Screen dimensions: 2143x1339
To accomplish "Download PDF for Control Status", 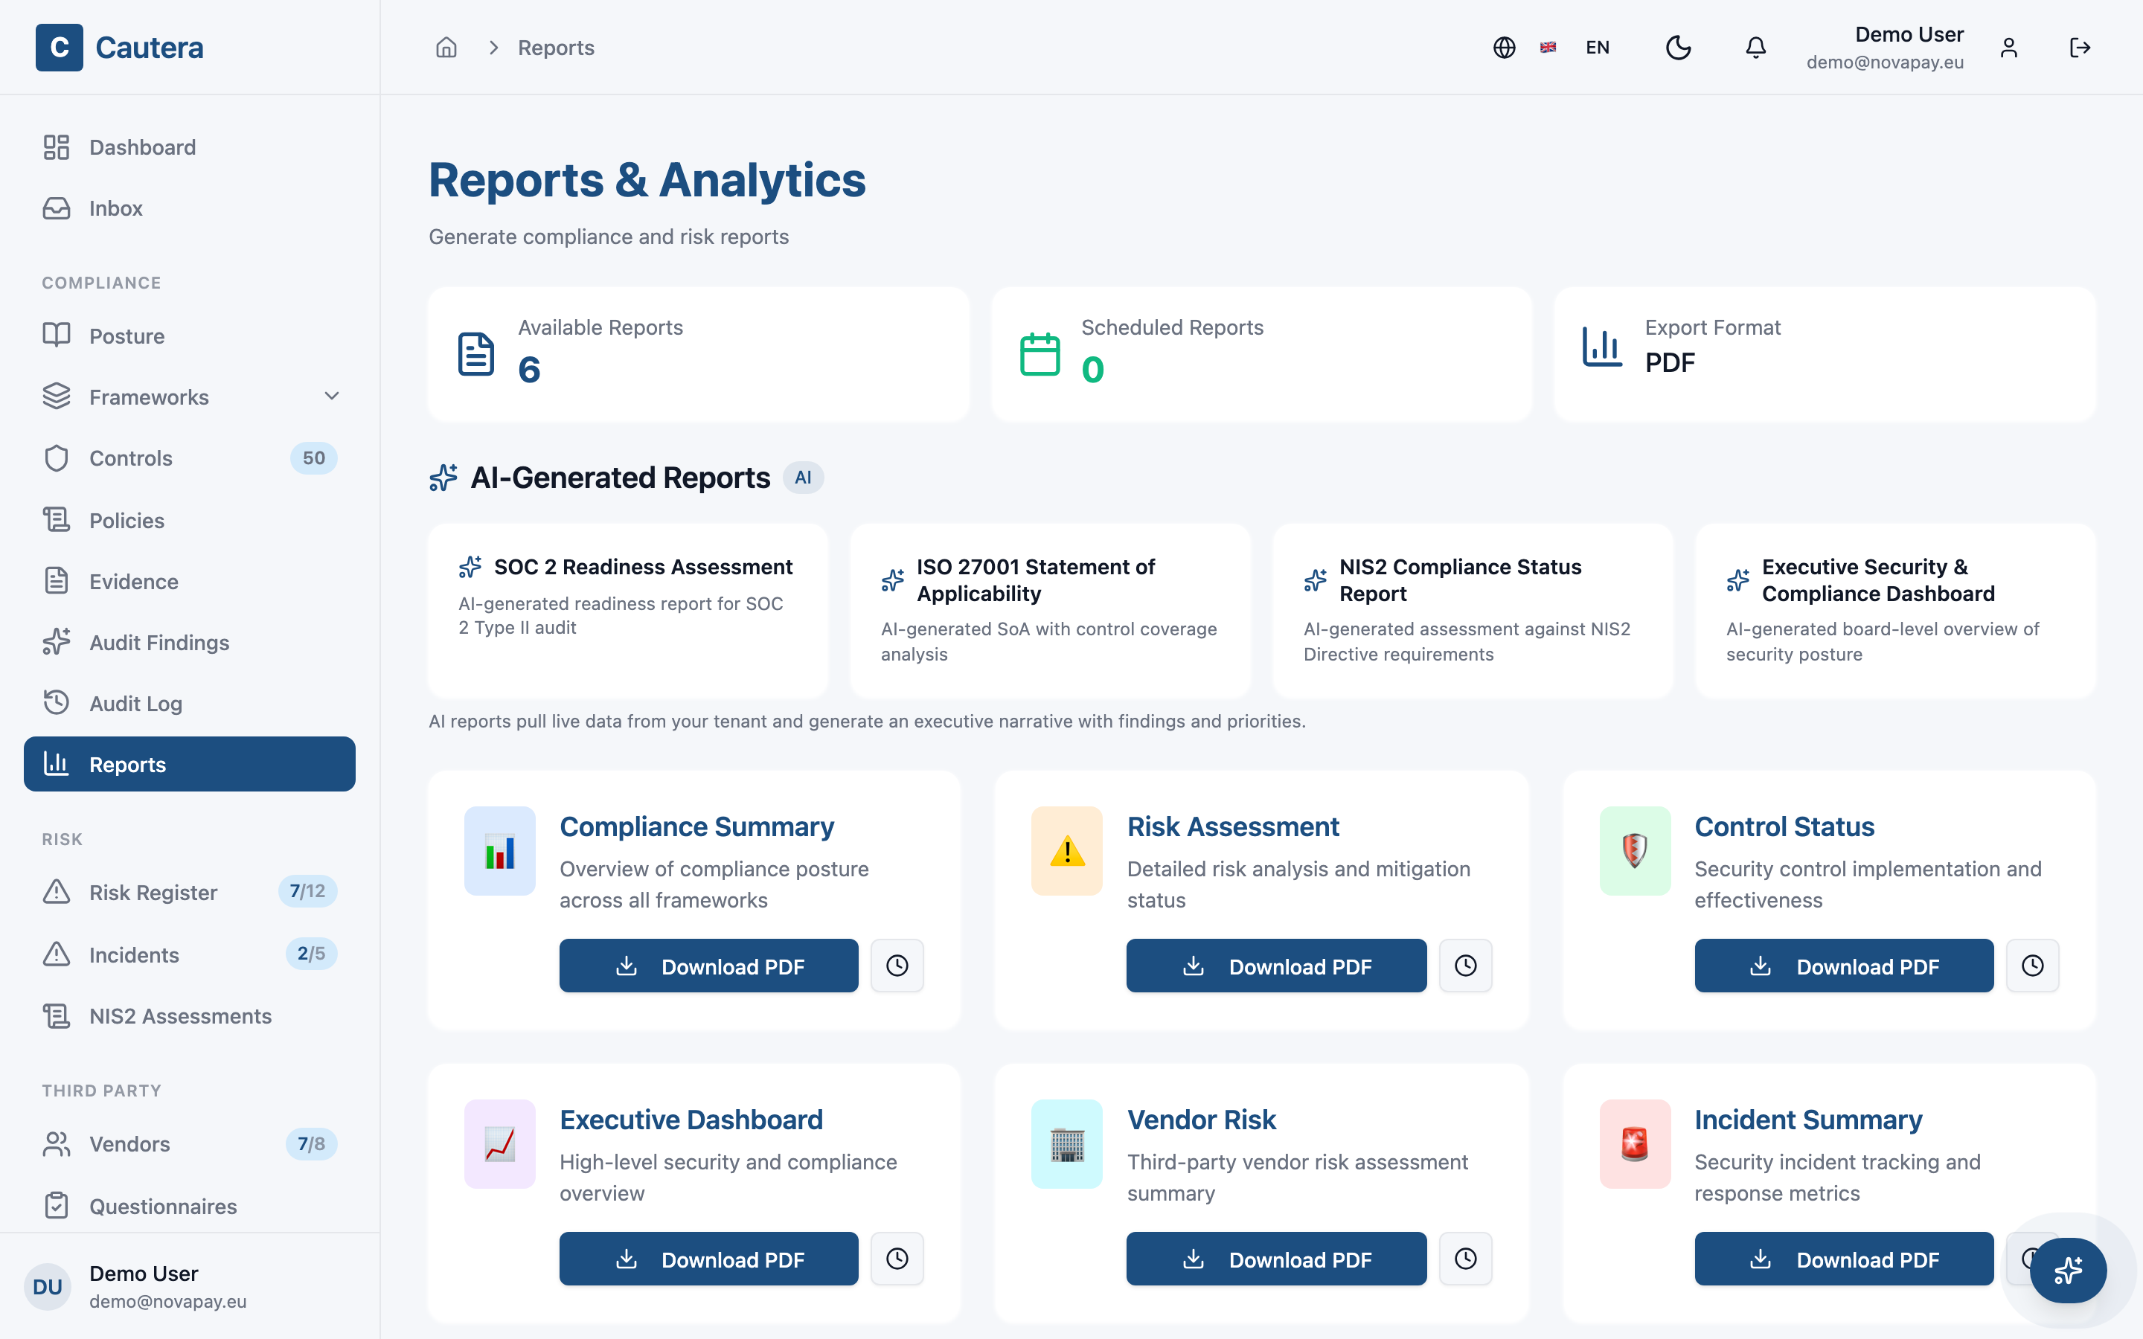I will coord(1844,966).
